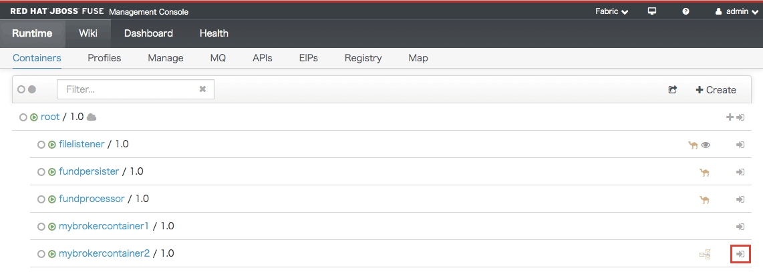Select the root container radio circle
Viewport: 763px width, 272px height.
pos(23,117)
